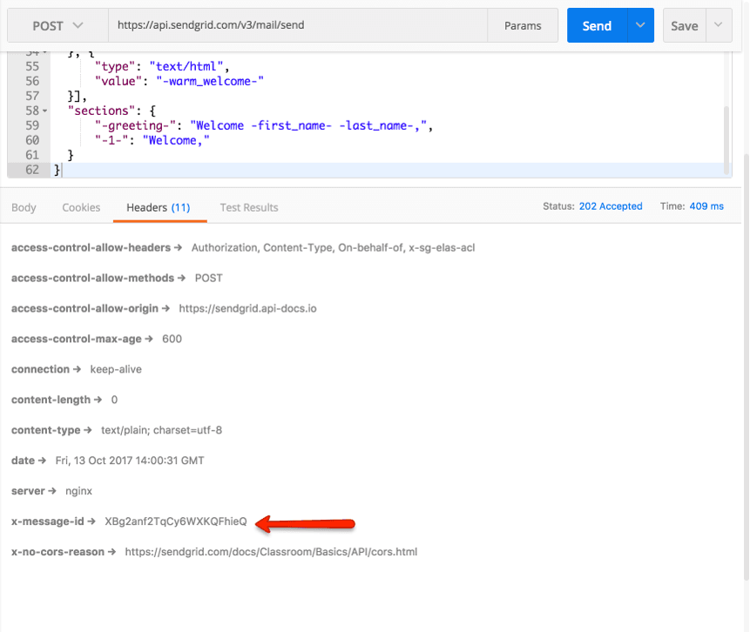Click the Save button
The width and height of the screenshot is (750, 632).
pos(684,25)
